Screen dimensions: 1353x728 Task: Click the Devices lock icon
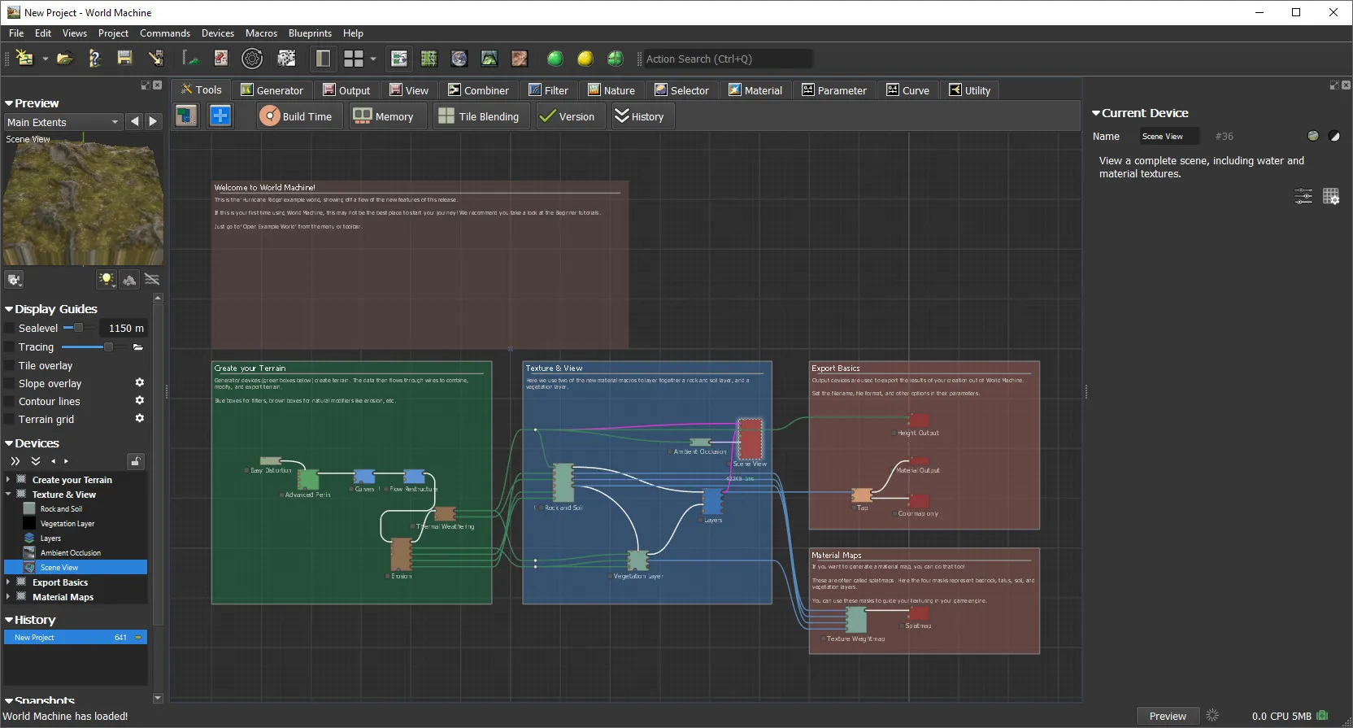[x=136, y=462]
